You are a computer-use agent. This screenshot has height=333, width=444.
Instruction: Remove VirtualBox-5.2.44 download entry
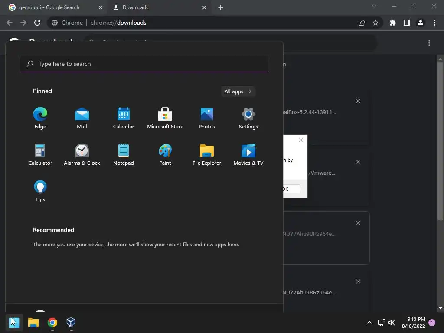point(358,101)
